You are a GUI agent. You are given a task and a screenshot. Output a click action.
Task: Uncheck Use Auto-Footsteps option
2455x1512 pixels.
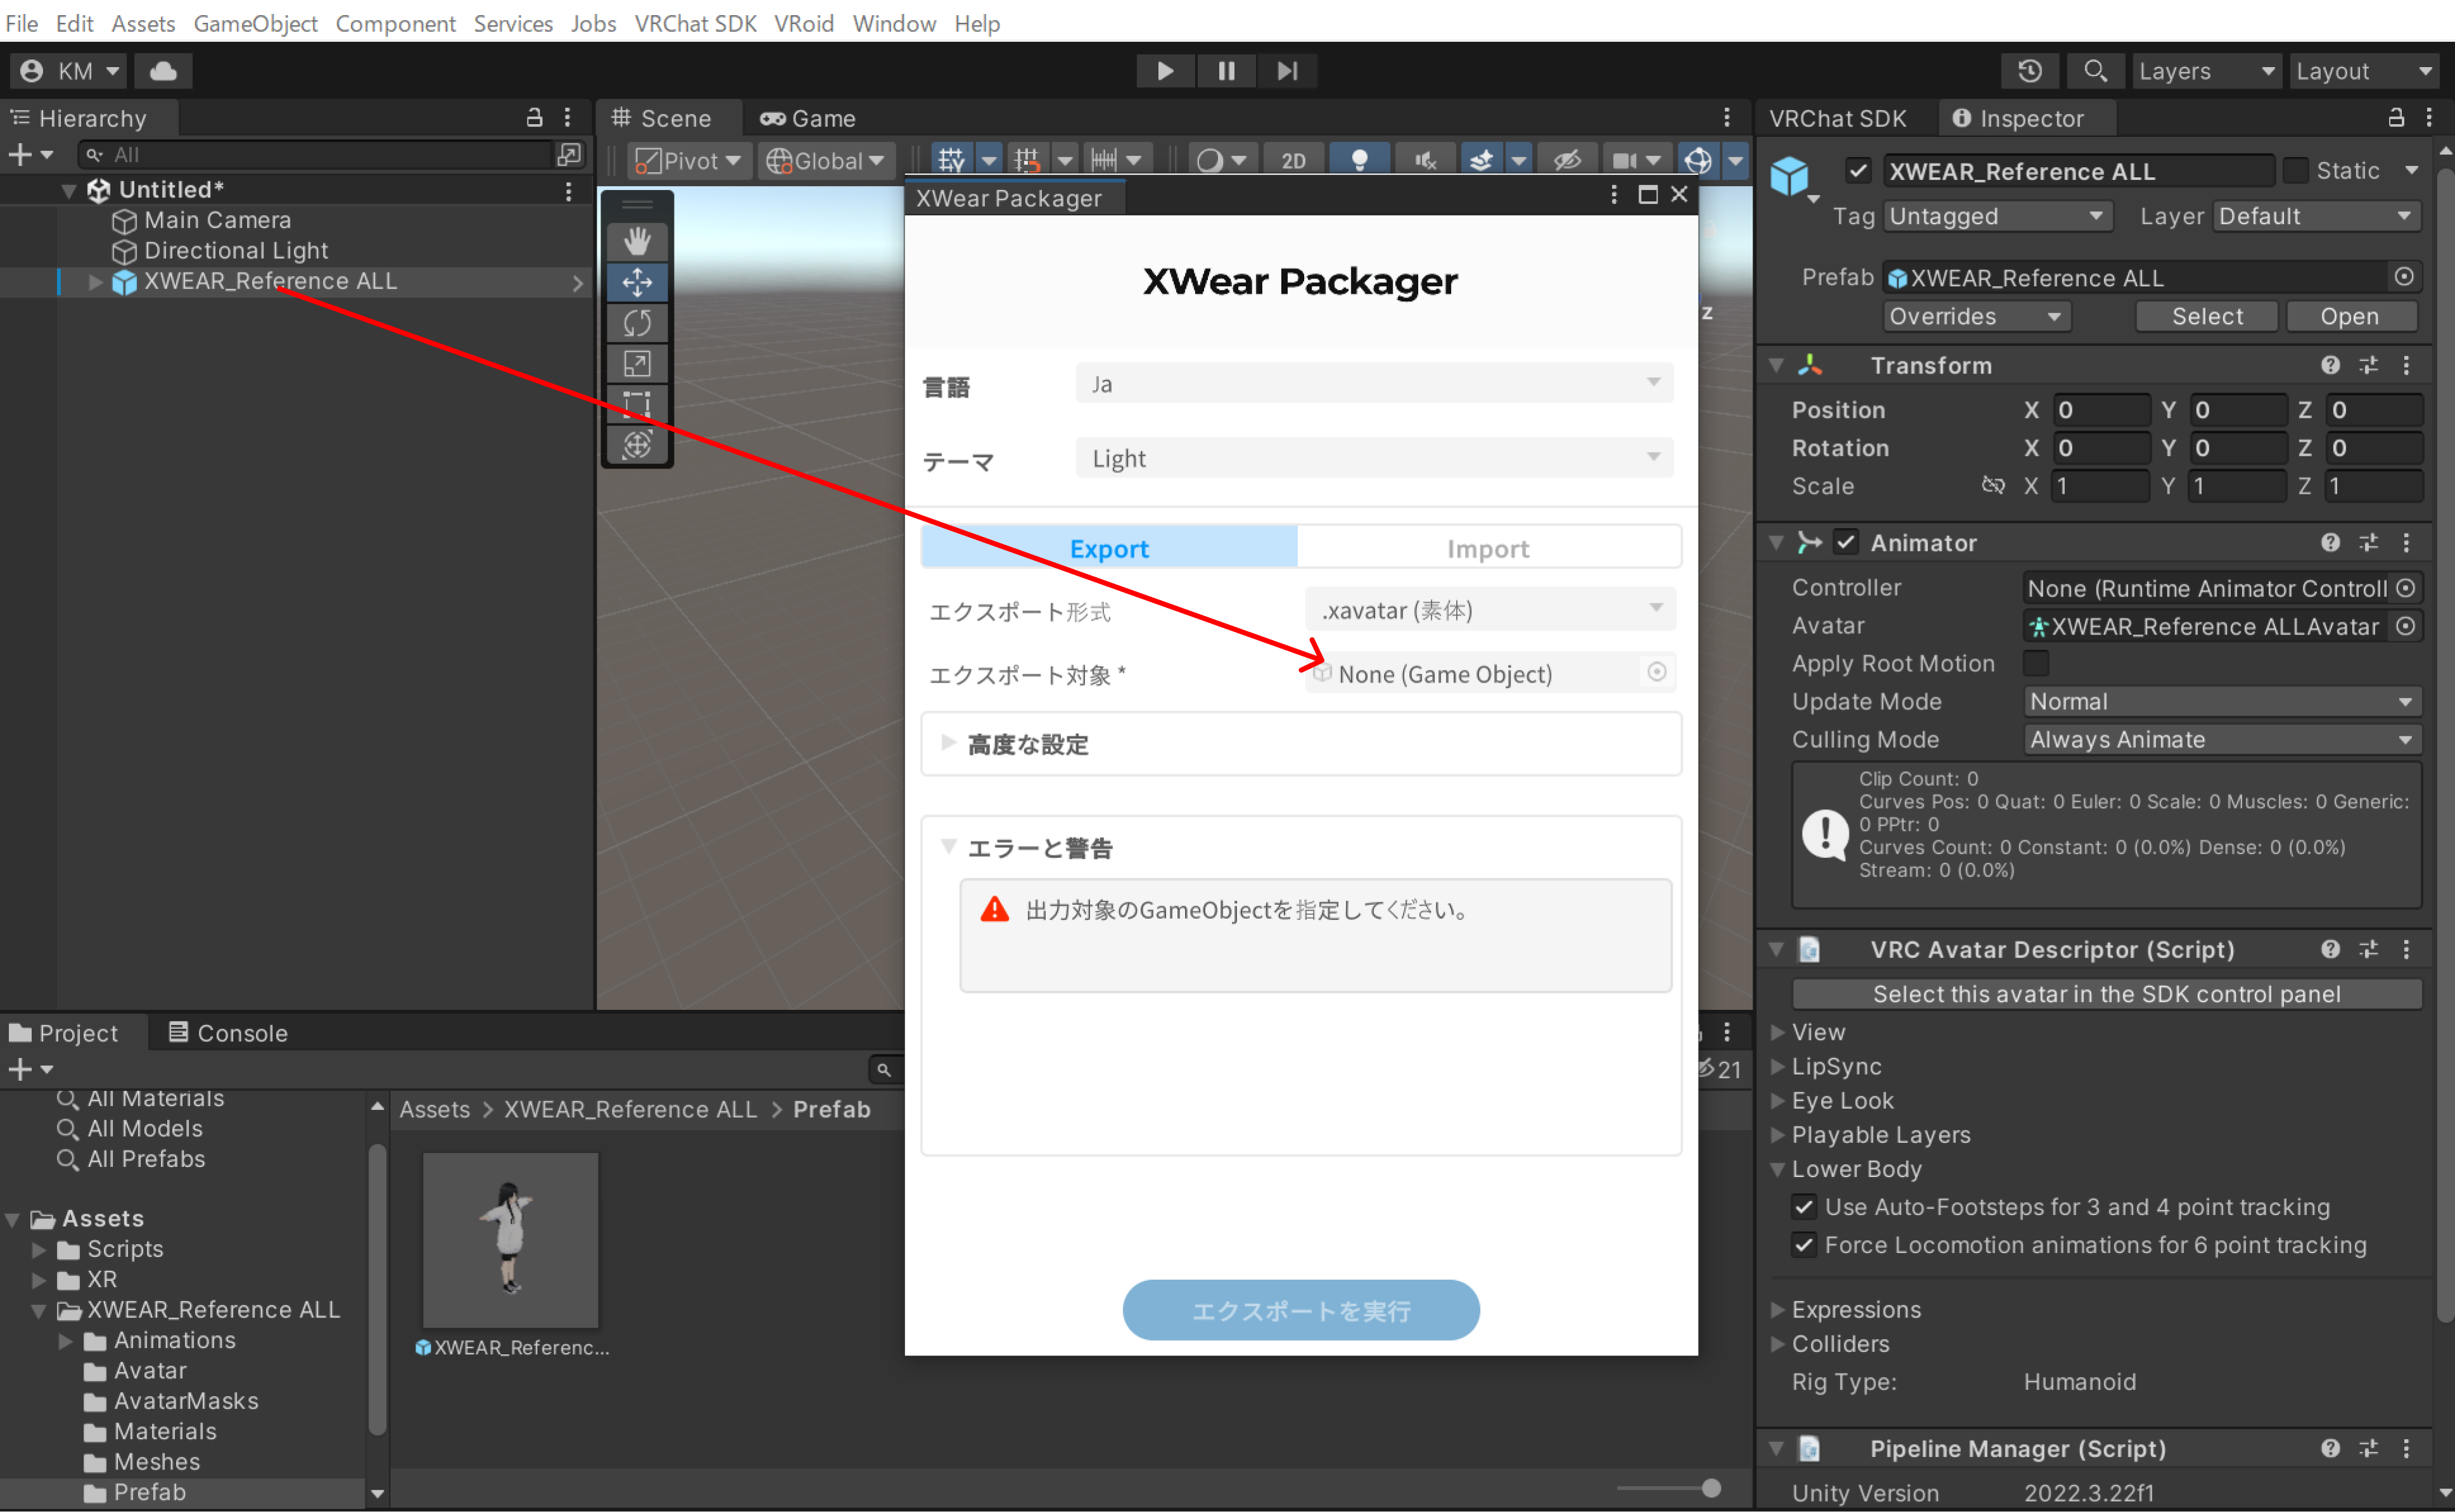[x=1804, y=1208]
